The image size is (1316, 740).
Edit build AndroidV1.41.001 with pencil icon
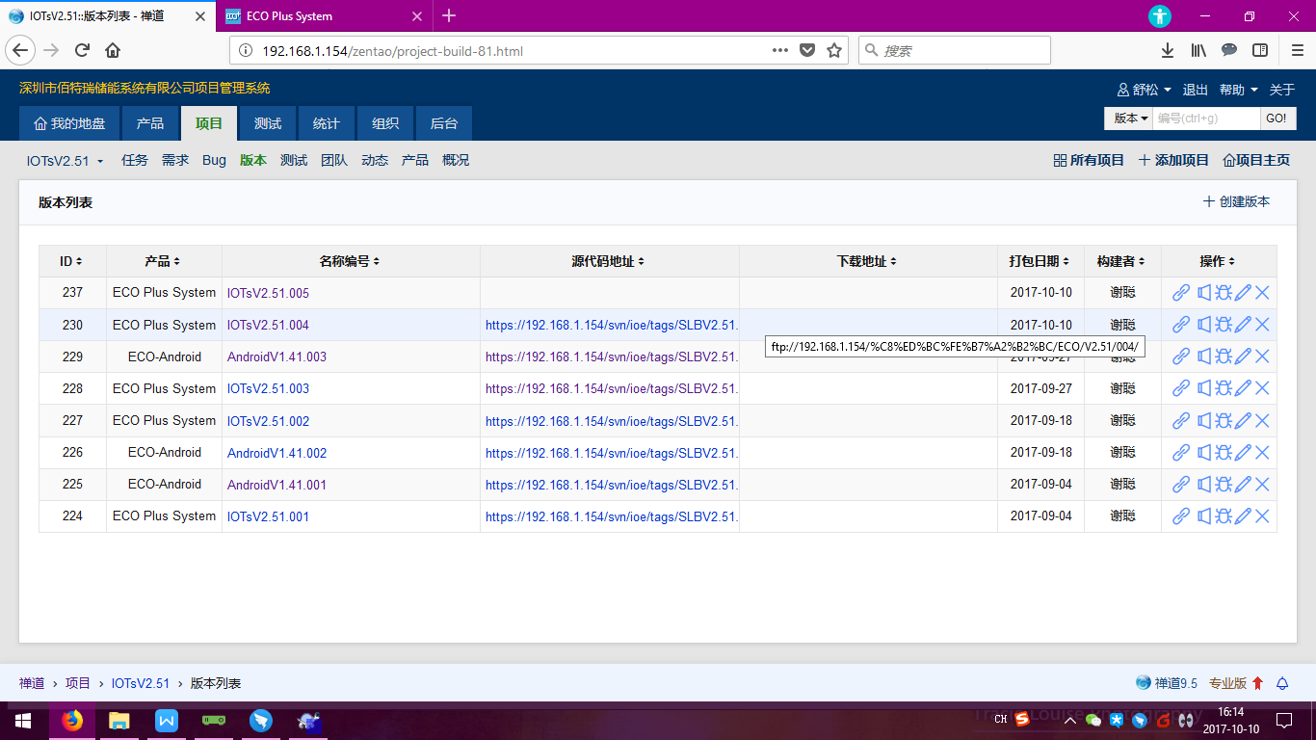(1243, 485)
